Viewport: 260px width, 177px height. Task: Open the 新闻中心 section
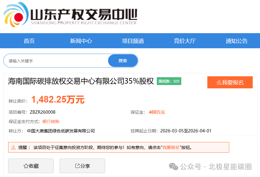click(80, 40)
